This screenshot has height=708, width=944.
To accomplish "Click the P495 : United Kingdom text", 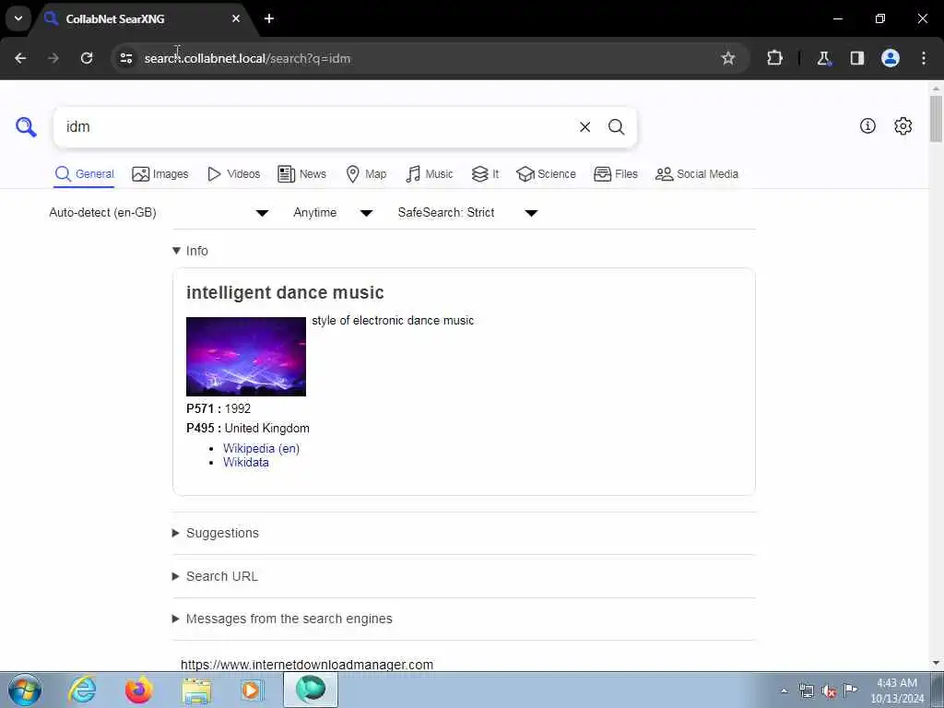I will click(247, 429).
